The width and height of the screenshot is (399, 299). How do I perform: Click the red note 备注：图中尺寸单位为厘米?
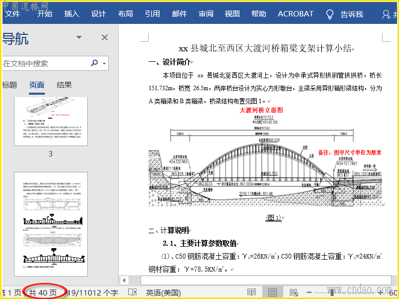(350, 152)
